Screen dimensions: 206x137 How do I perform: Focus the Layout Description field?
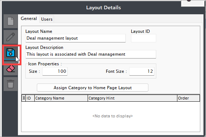91,54
